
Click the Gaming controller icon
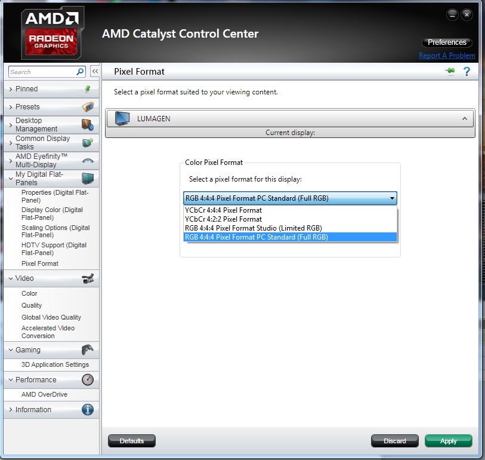point(88,349)
